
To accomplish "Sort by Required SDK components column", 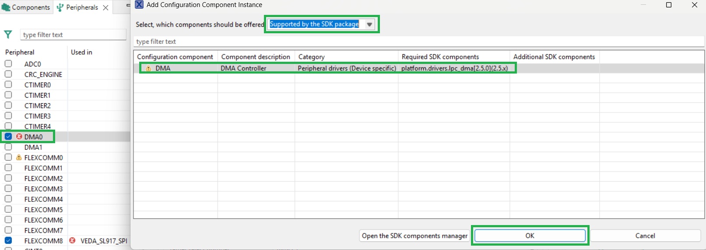I will (x=454, y=57).
